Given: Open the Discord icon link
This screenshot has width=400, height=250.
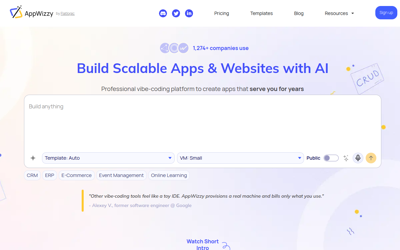Looking at the screenshot, I should click(163, 13).
